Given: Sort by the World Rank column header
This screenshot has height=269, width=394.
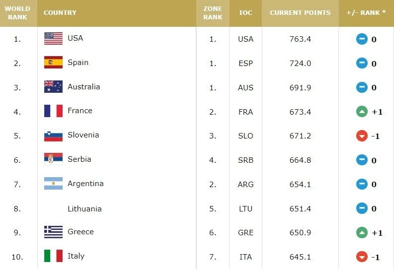Looking at the screenshot, I should [x=18, y=13].
